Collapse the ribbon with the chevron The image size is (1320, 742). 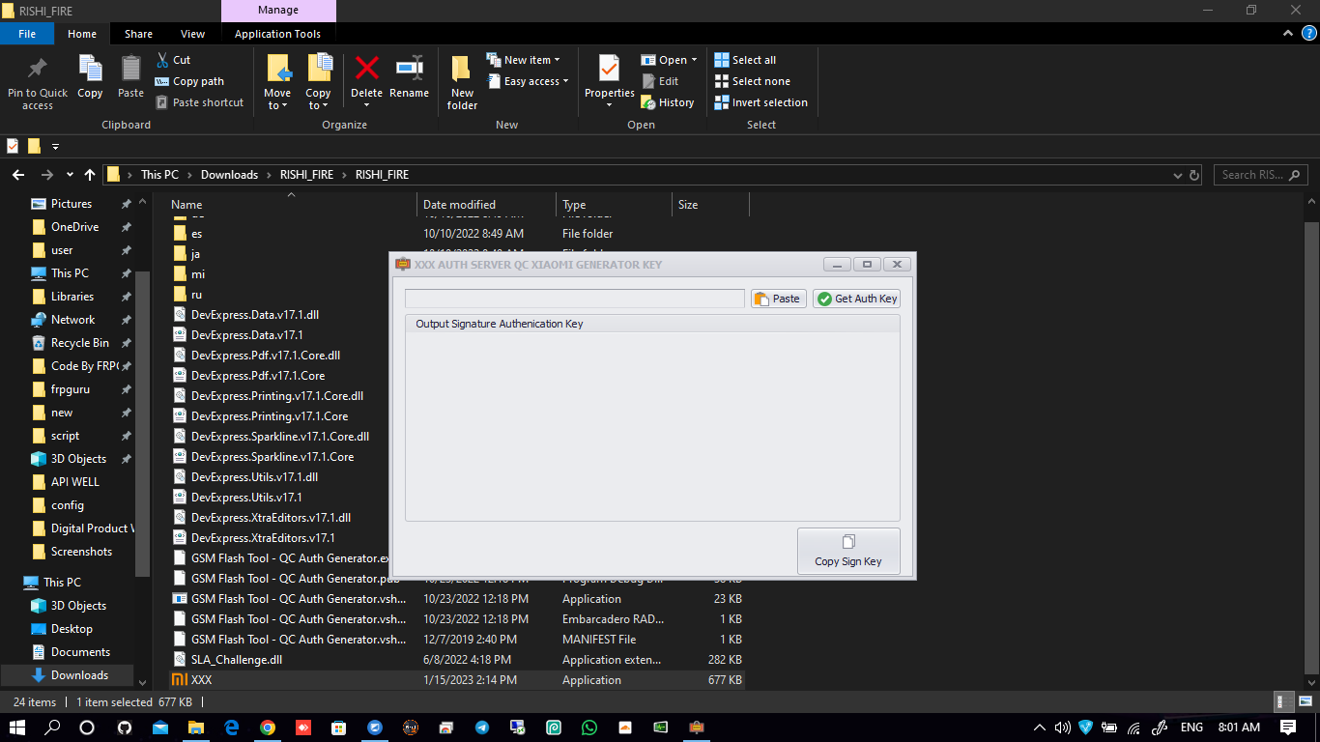(x=1287, y=33)
